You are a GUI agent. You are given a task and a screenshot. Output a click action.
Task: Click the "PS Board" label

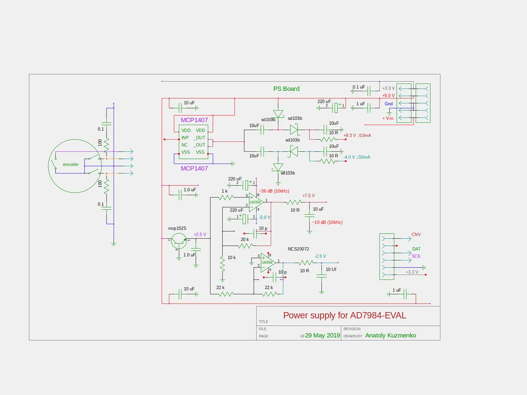(286, 89)
